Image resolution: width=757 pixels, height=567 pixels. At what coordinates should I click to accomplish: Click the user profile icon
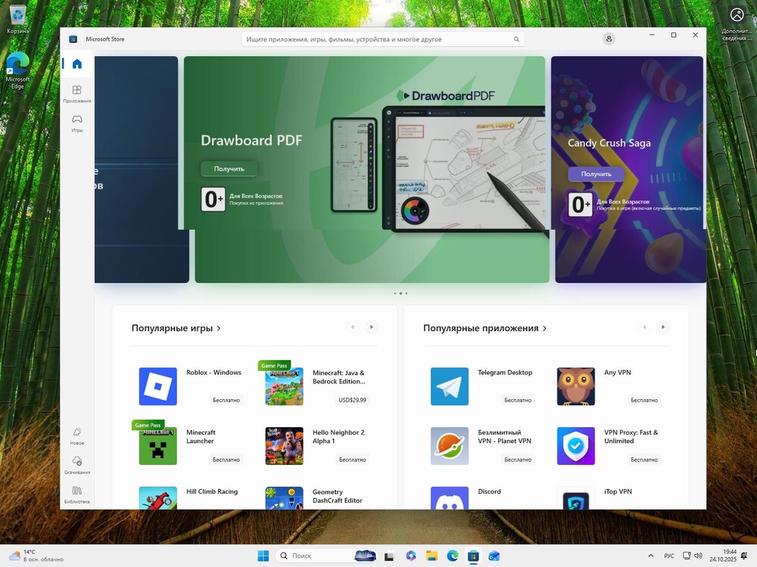click(x=608, y=39)
